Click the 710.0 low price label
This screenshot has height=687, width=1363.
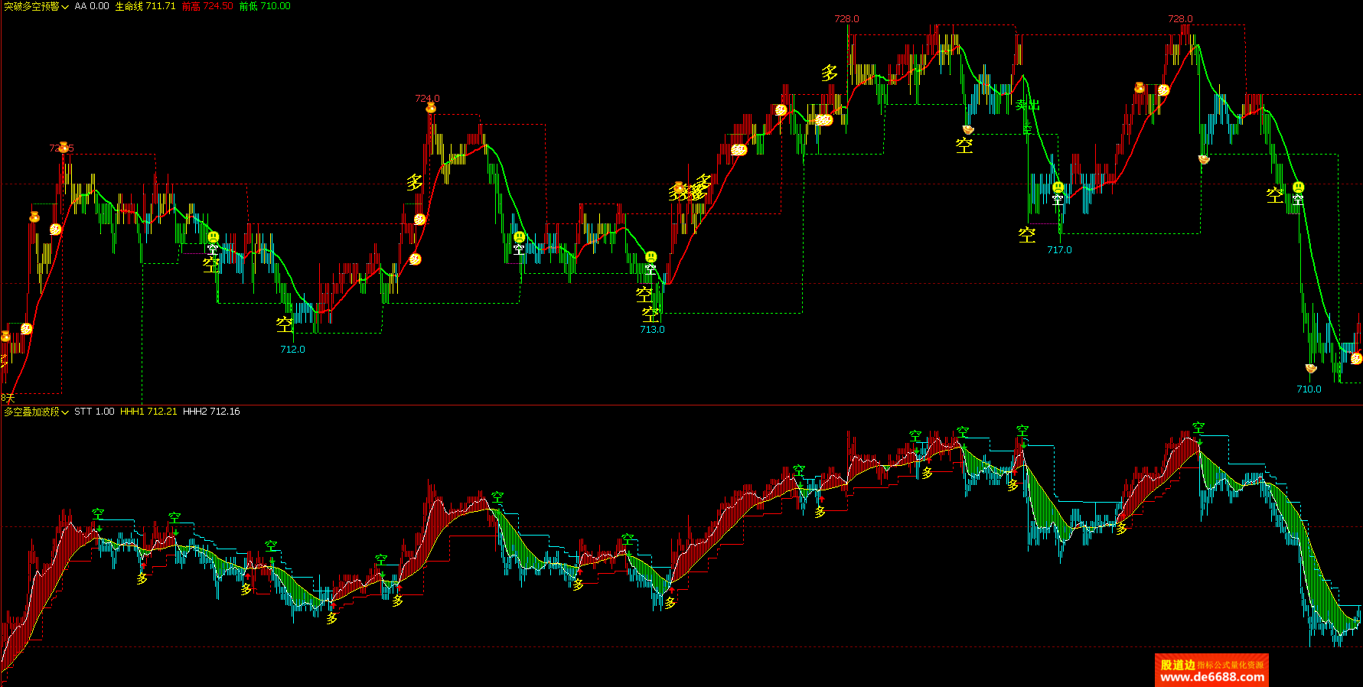(1309, 389)
